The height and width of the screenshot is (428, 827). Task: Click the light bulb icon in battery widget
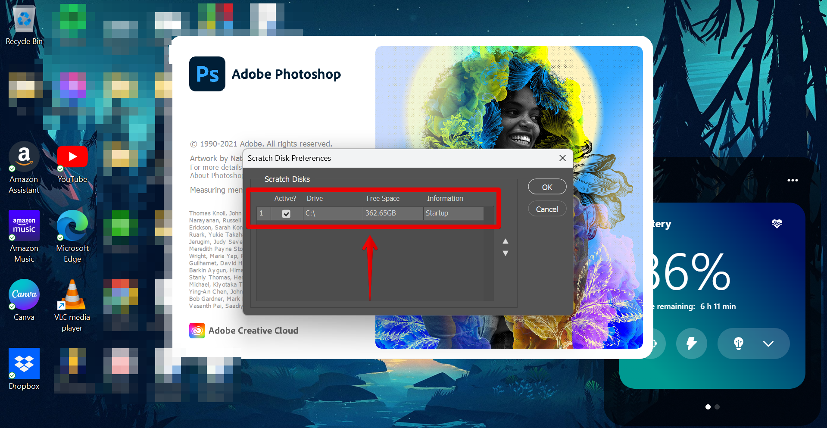pyautogui.click(x=739, y=344)
